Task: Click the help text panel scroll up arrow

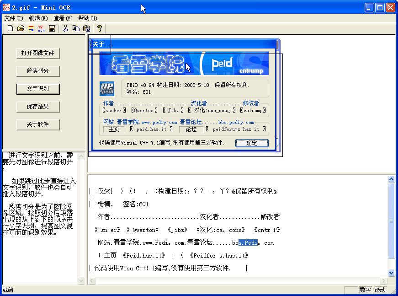Action: (81, 156)
